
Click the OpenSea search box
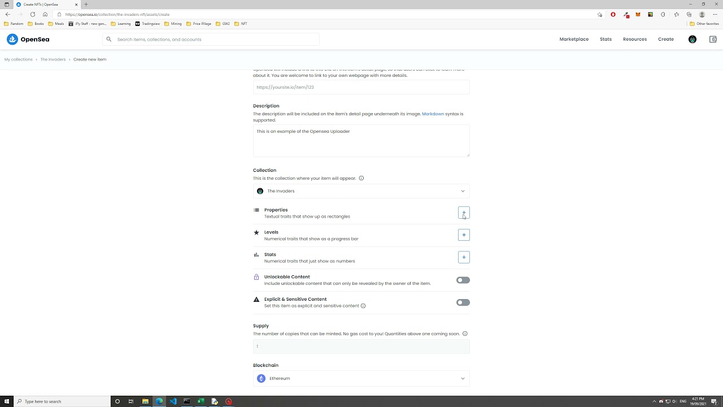211,40
